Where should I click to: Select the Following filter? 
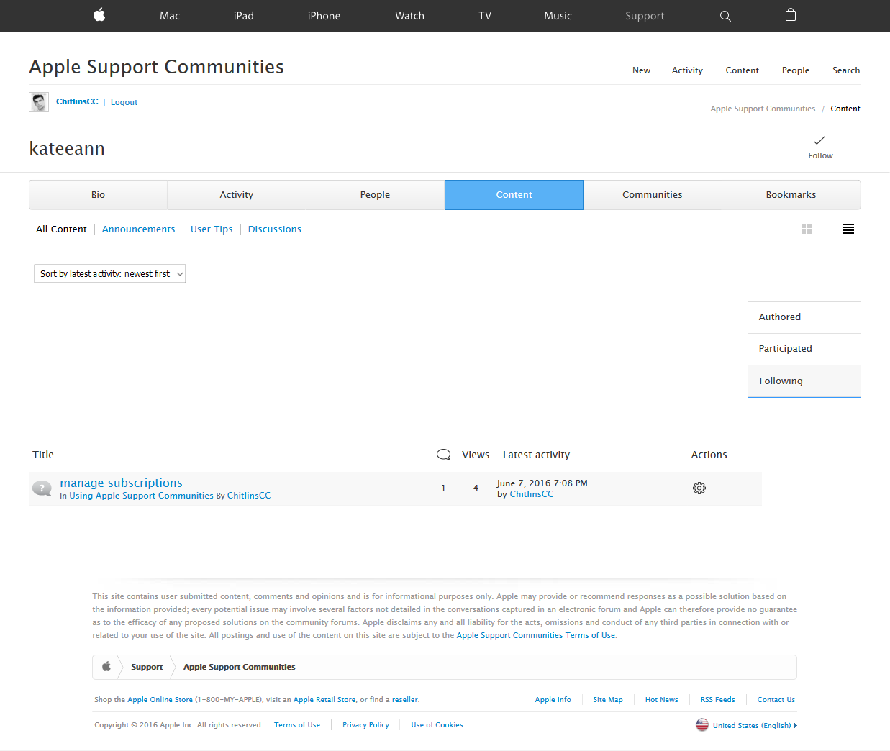click(804, 381)
